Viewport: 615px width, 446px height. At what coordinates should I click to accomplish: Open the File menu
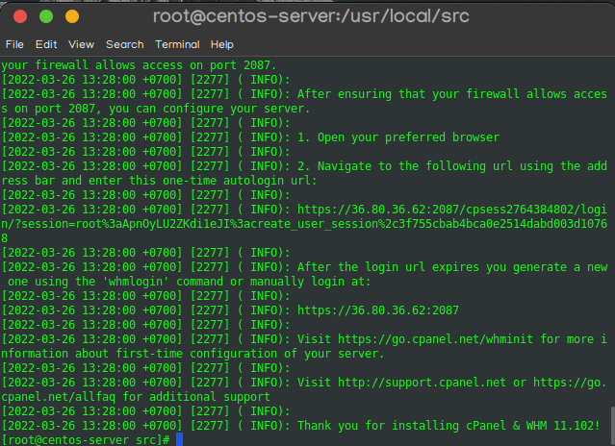click(14, 44)
